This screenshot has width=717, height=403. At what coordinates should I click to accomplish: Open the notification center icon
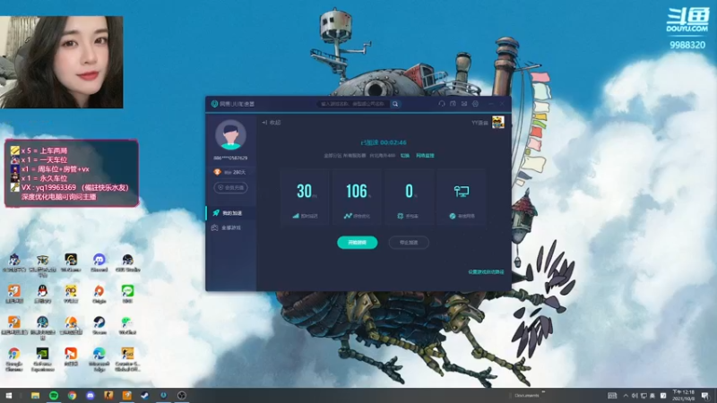pyautogui.click(x=705, y=396)
